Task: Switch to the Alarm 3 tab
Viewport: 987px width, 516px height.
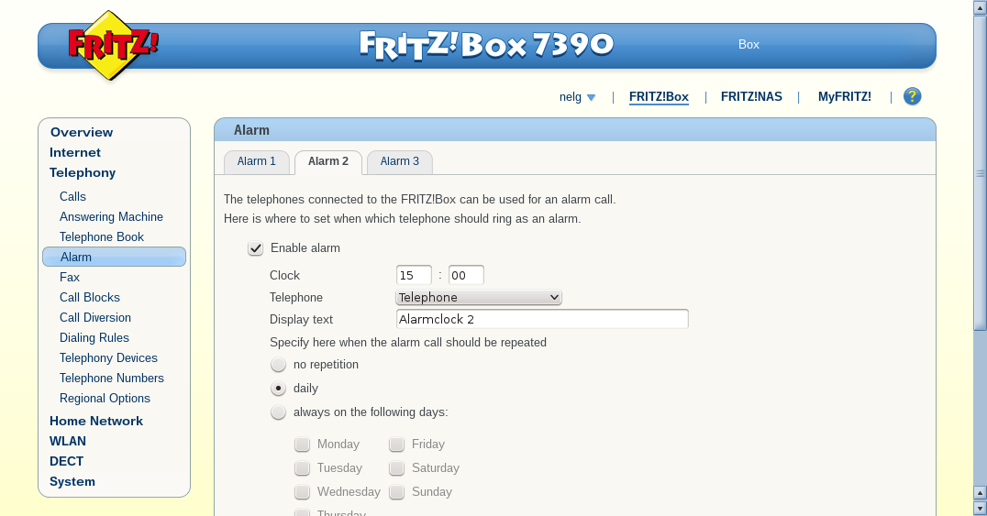Action: (x=400, y=161)
